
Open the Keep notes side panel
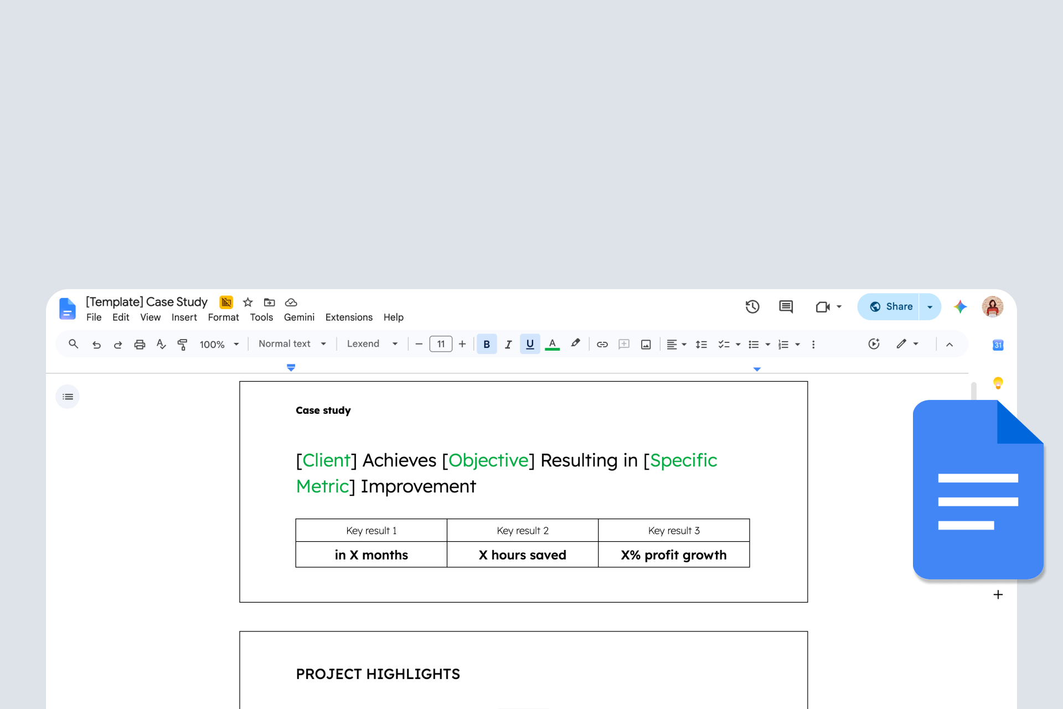[x=998, y=383]
